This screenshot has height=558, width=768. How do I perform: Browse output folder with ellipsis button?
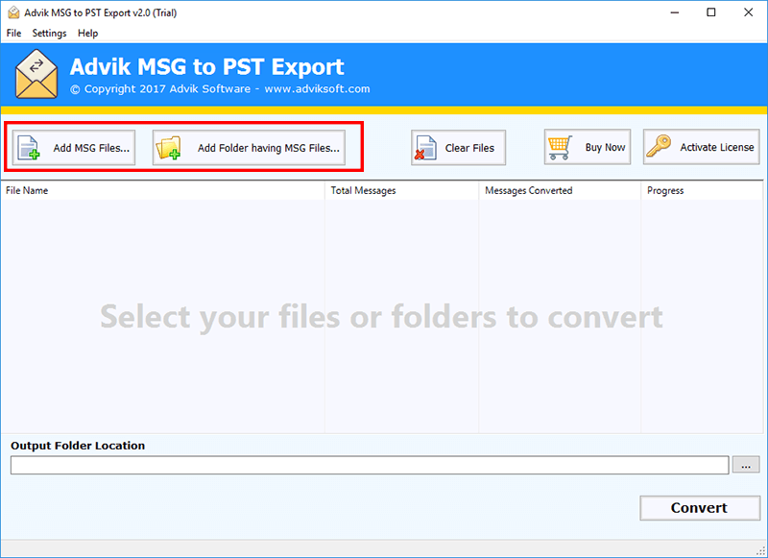click(746, 465)
